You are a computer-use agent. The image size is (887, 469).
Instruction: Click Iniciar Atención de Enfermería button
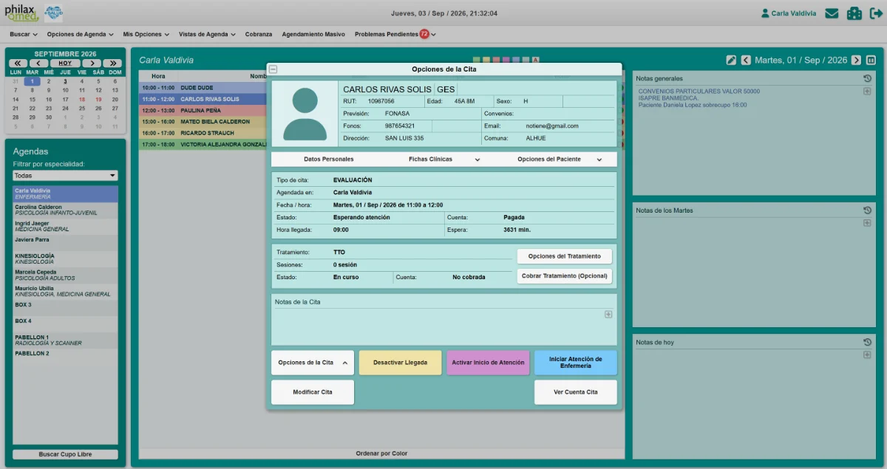click(576, 363)
